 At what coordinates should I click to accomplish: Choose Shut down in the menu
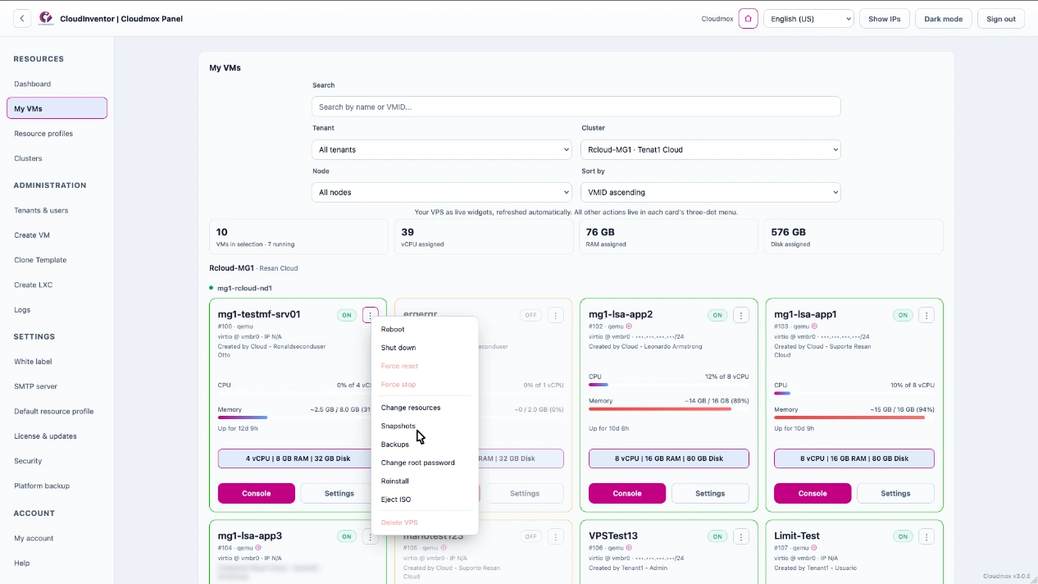coord(425,348)
